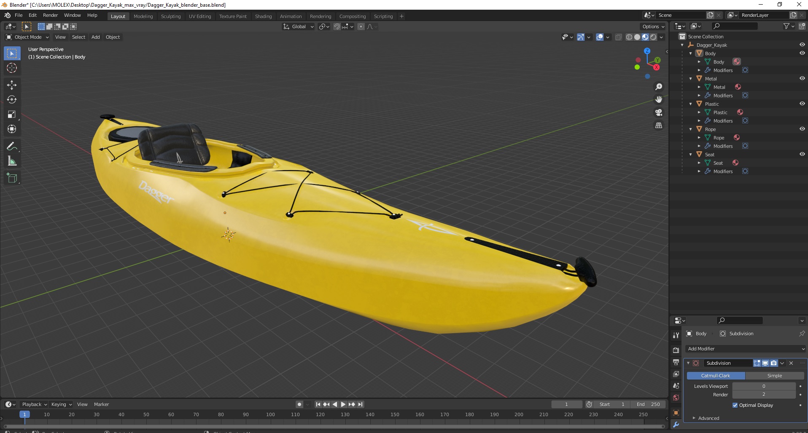Add a new workspace with plus button
Viewport: 808px width, 433px height.
coord(401,16)
